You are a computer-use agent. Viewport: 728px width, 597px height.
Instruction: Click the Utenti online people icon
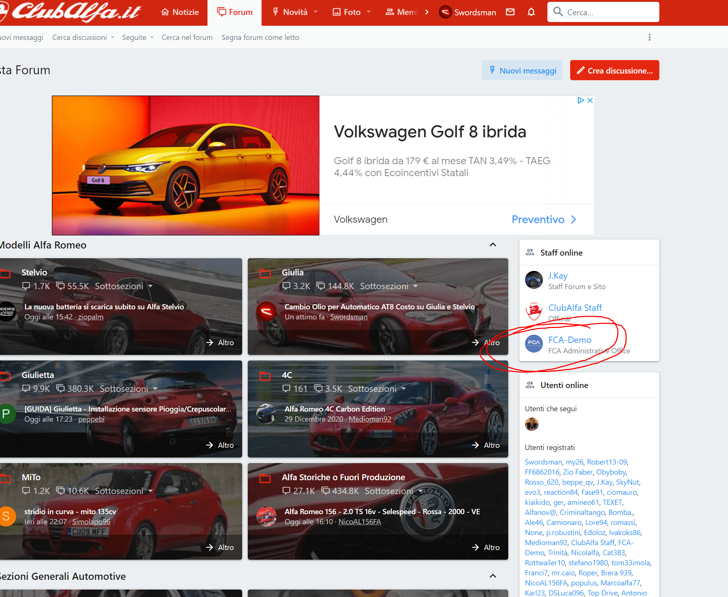pos(530,385)
